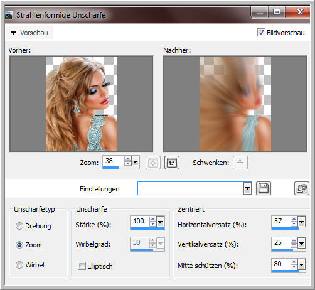
Task: Click the save preset floppy disk icon
Action: click(x=264, y=188)
